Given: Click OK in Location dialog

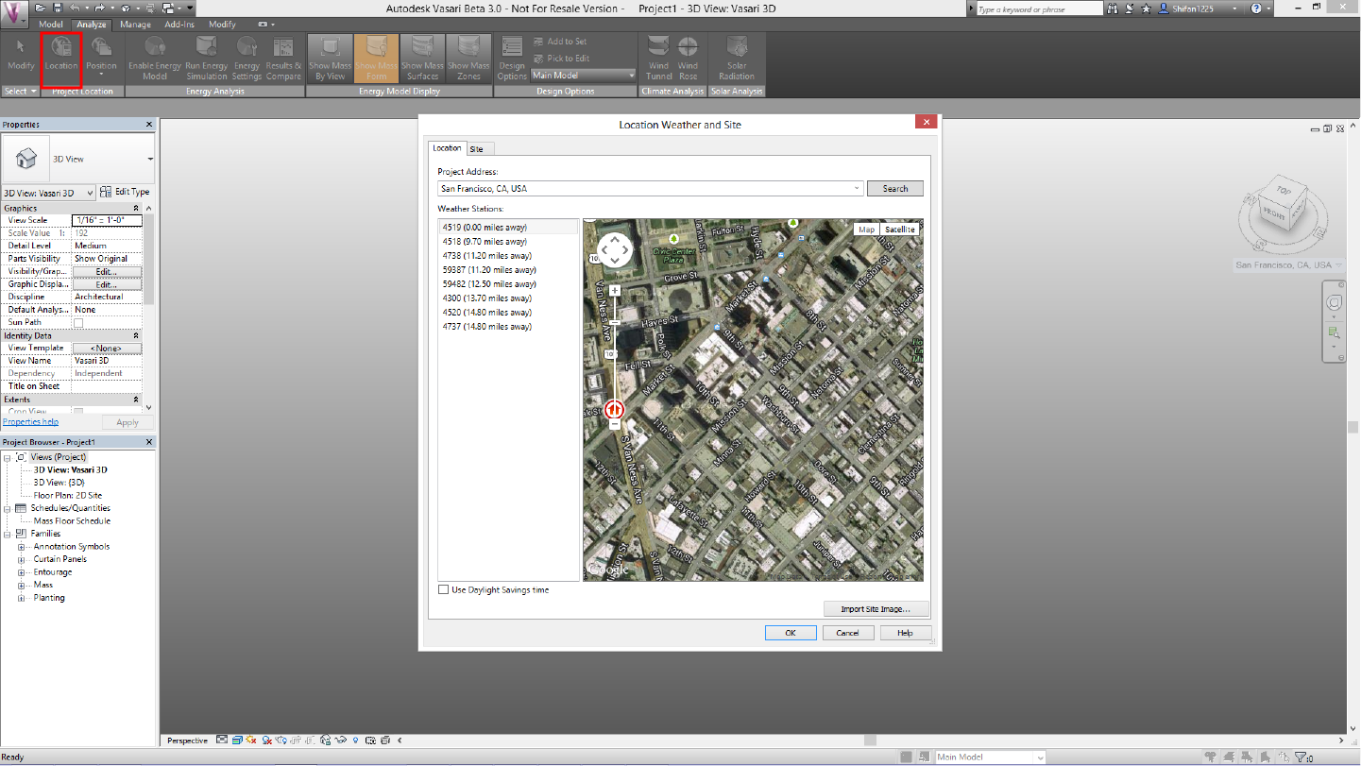Looking at the screenshot, I should [x=791, y=633].
